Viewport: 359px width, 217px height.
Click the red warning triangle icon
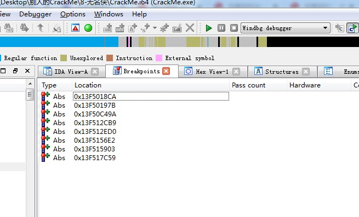[x=75, y=28]
